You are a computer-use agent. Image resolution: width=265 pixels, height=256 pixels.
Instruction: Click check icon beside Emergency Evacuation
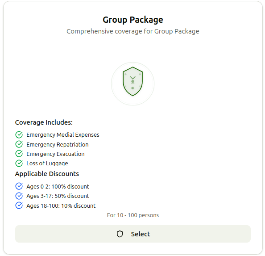(x=19, y=154)
